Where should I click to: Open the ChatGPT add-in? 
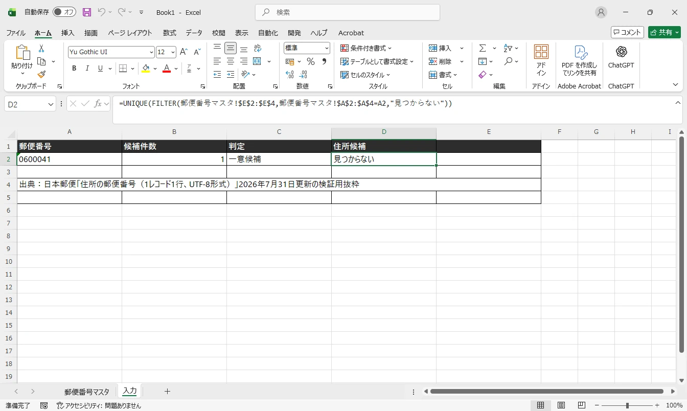click(621, 57)
